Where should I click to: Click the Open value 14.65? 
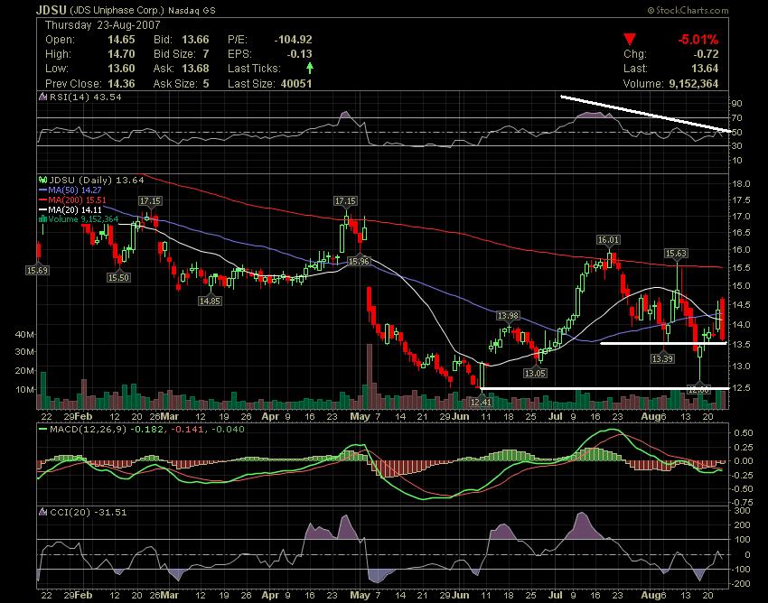click(x=121, y=40)
